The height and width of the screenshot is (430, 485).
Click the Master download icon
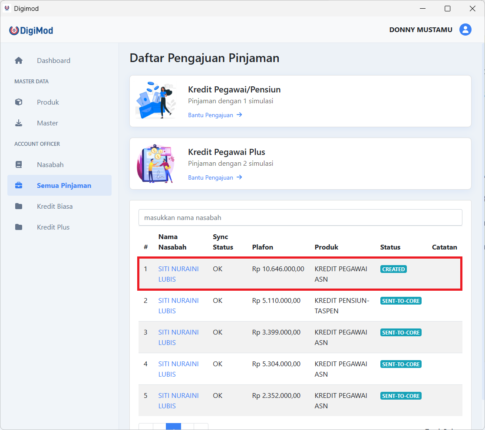pyautogui.click(x=19, y=123)
